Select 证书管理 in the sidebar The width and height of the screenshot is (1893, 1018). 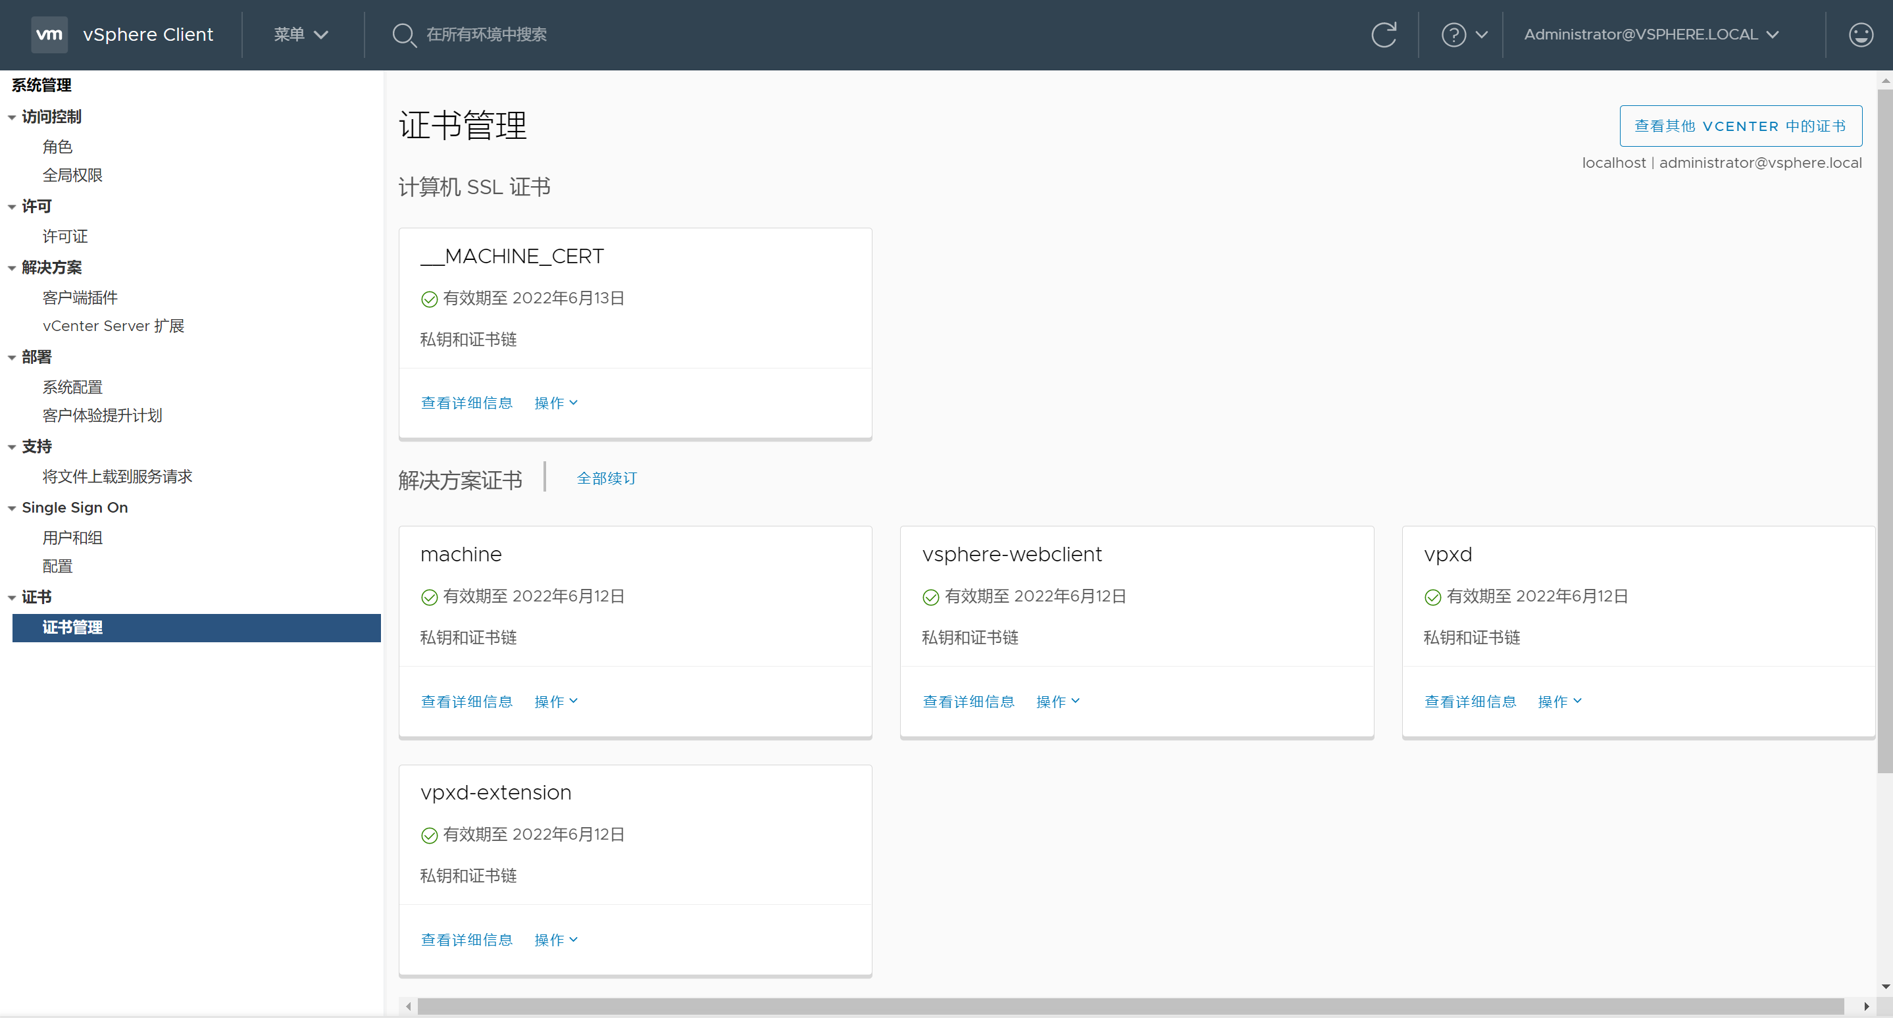click(196, 628)
